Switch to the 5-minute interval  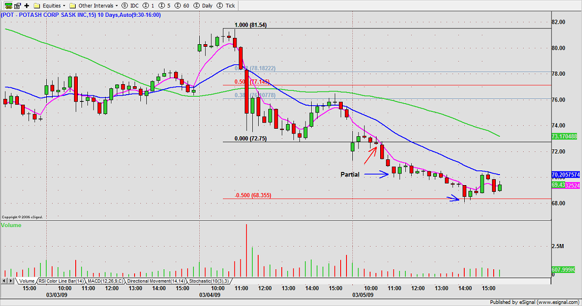pyautogui.click(x=165, y=6)
